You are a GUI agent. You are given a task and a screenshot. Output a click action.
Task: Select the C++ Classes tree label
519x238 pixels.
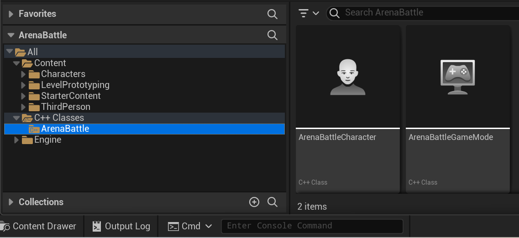point(59,117)
